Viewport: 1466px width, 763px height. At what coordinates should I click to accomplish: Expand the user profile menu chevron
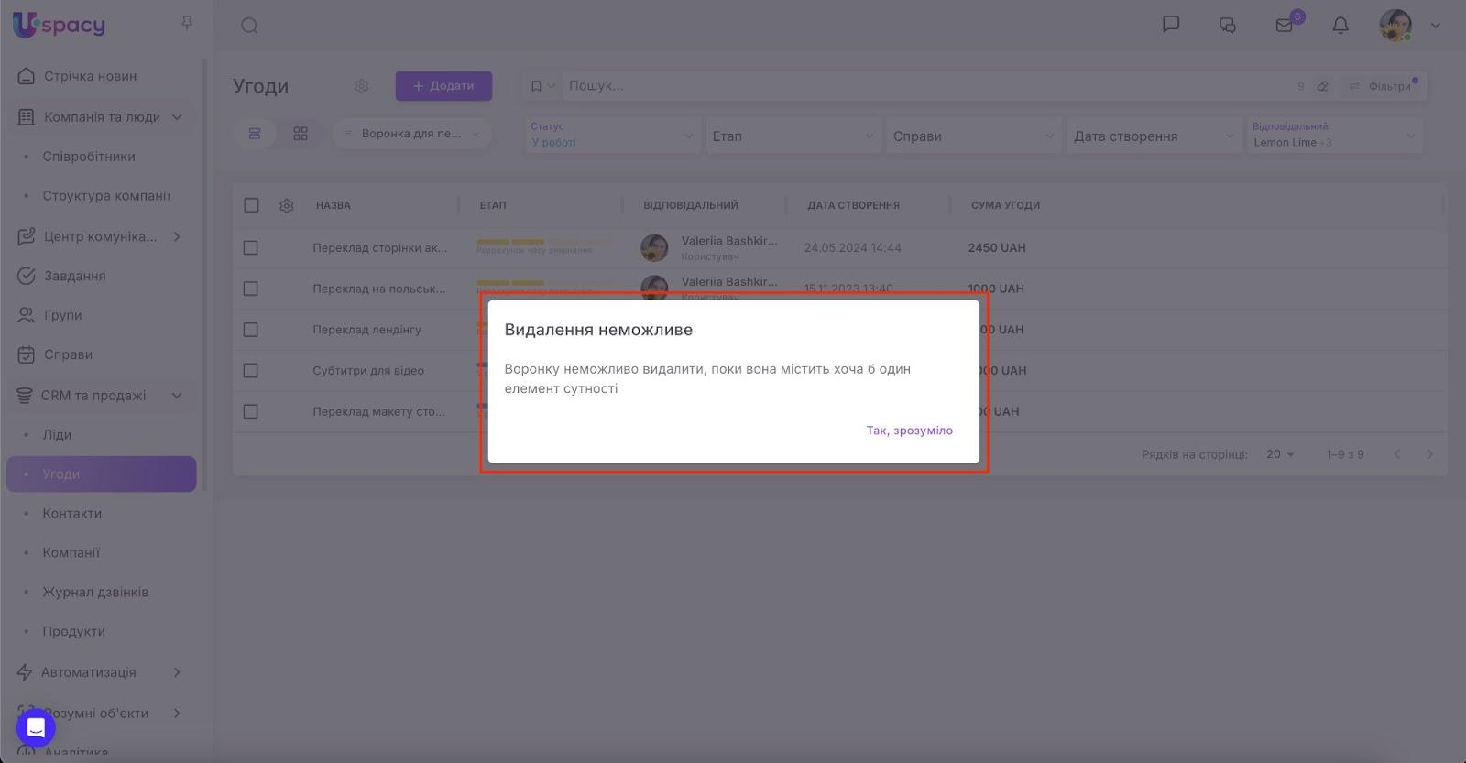coord(1436,26)
